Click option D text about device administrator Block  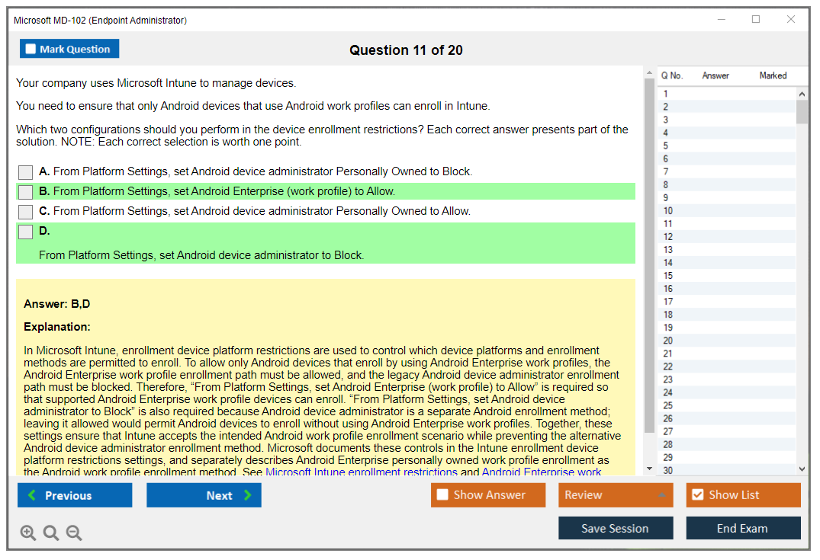[201, 255]
